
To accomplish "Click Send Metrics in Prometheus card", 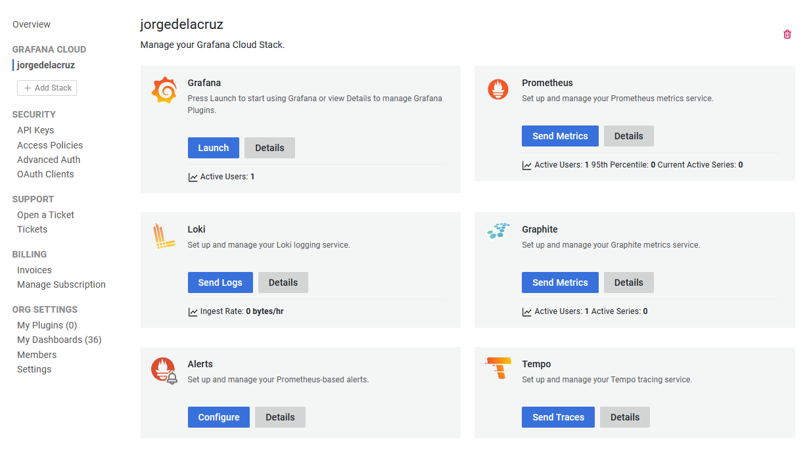I will tap(560, 136).
